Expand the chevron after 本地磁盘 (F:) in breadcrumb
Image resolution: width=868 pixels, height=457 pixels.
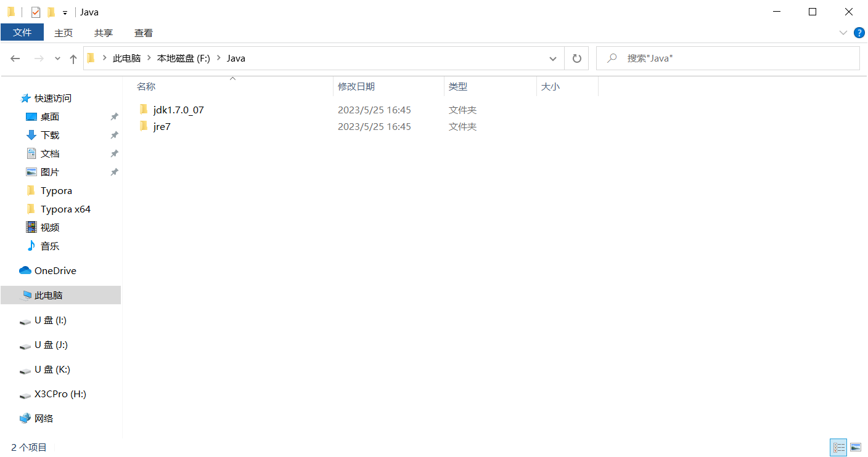pos(218,59)
